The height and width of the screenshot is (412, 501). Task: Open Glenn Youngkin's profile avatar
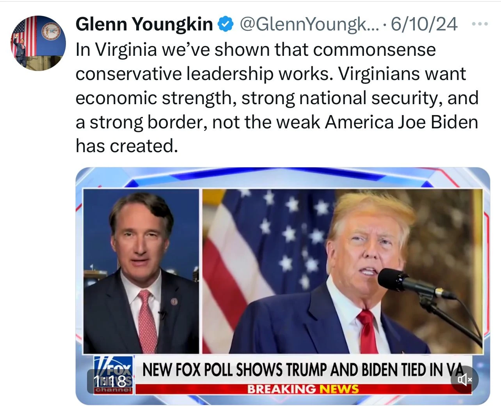[38, 43]
